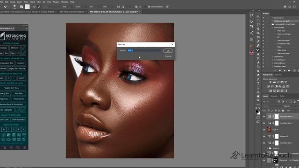Select the Crop tool
The height and width of the screenshot is (168, 299).
(x=258, y=33)
